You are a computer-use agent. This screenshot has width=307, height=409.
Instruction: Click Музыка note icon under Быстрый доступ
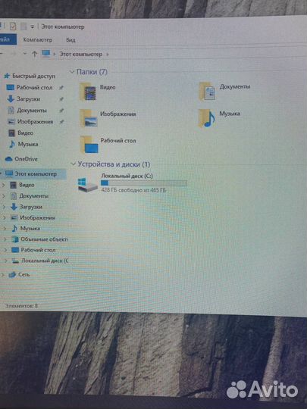click(12, 144)
